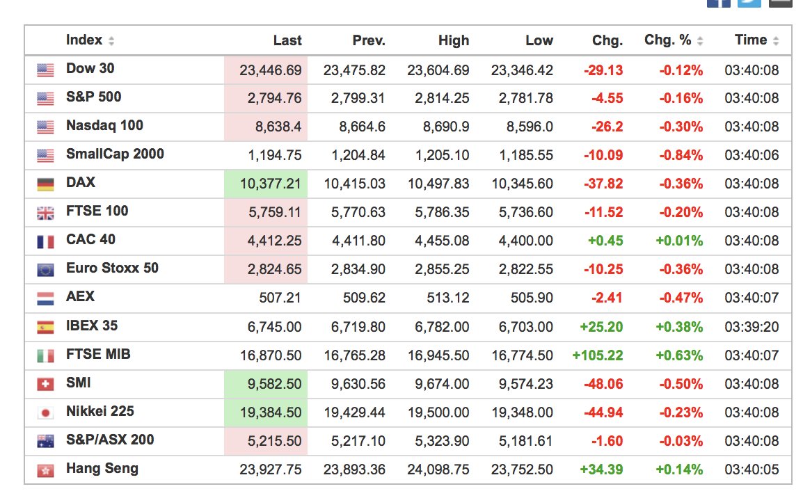Click the Chg. column header
The image size is (803, 498).
pos(607,40)
